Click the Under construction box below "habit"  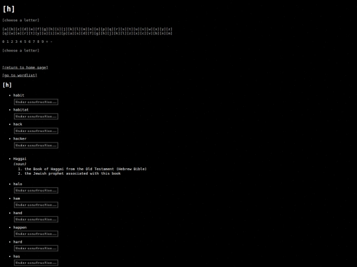36,102
